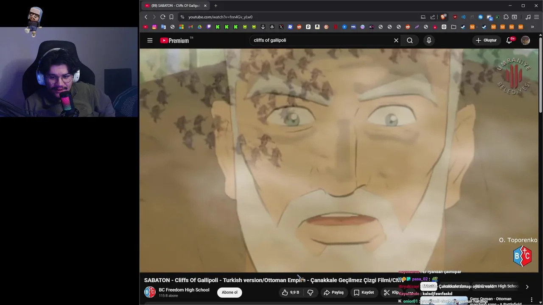Screen dimensions: 543x305
Task: Open the media control music-note icon
Action: [528, 17]
